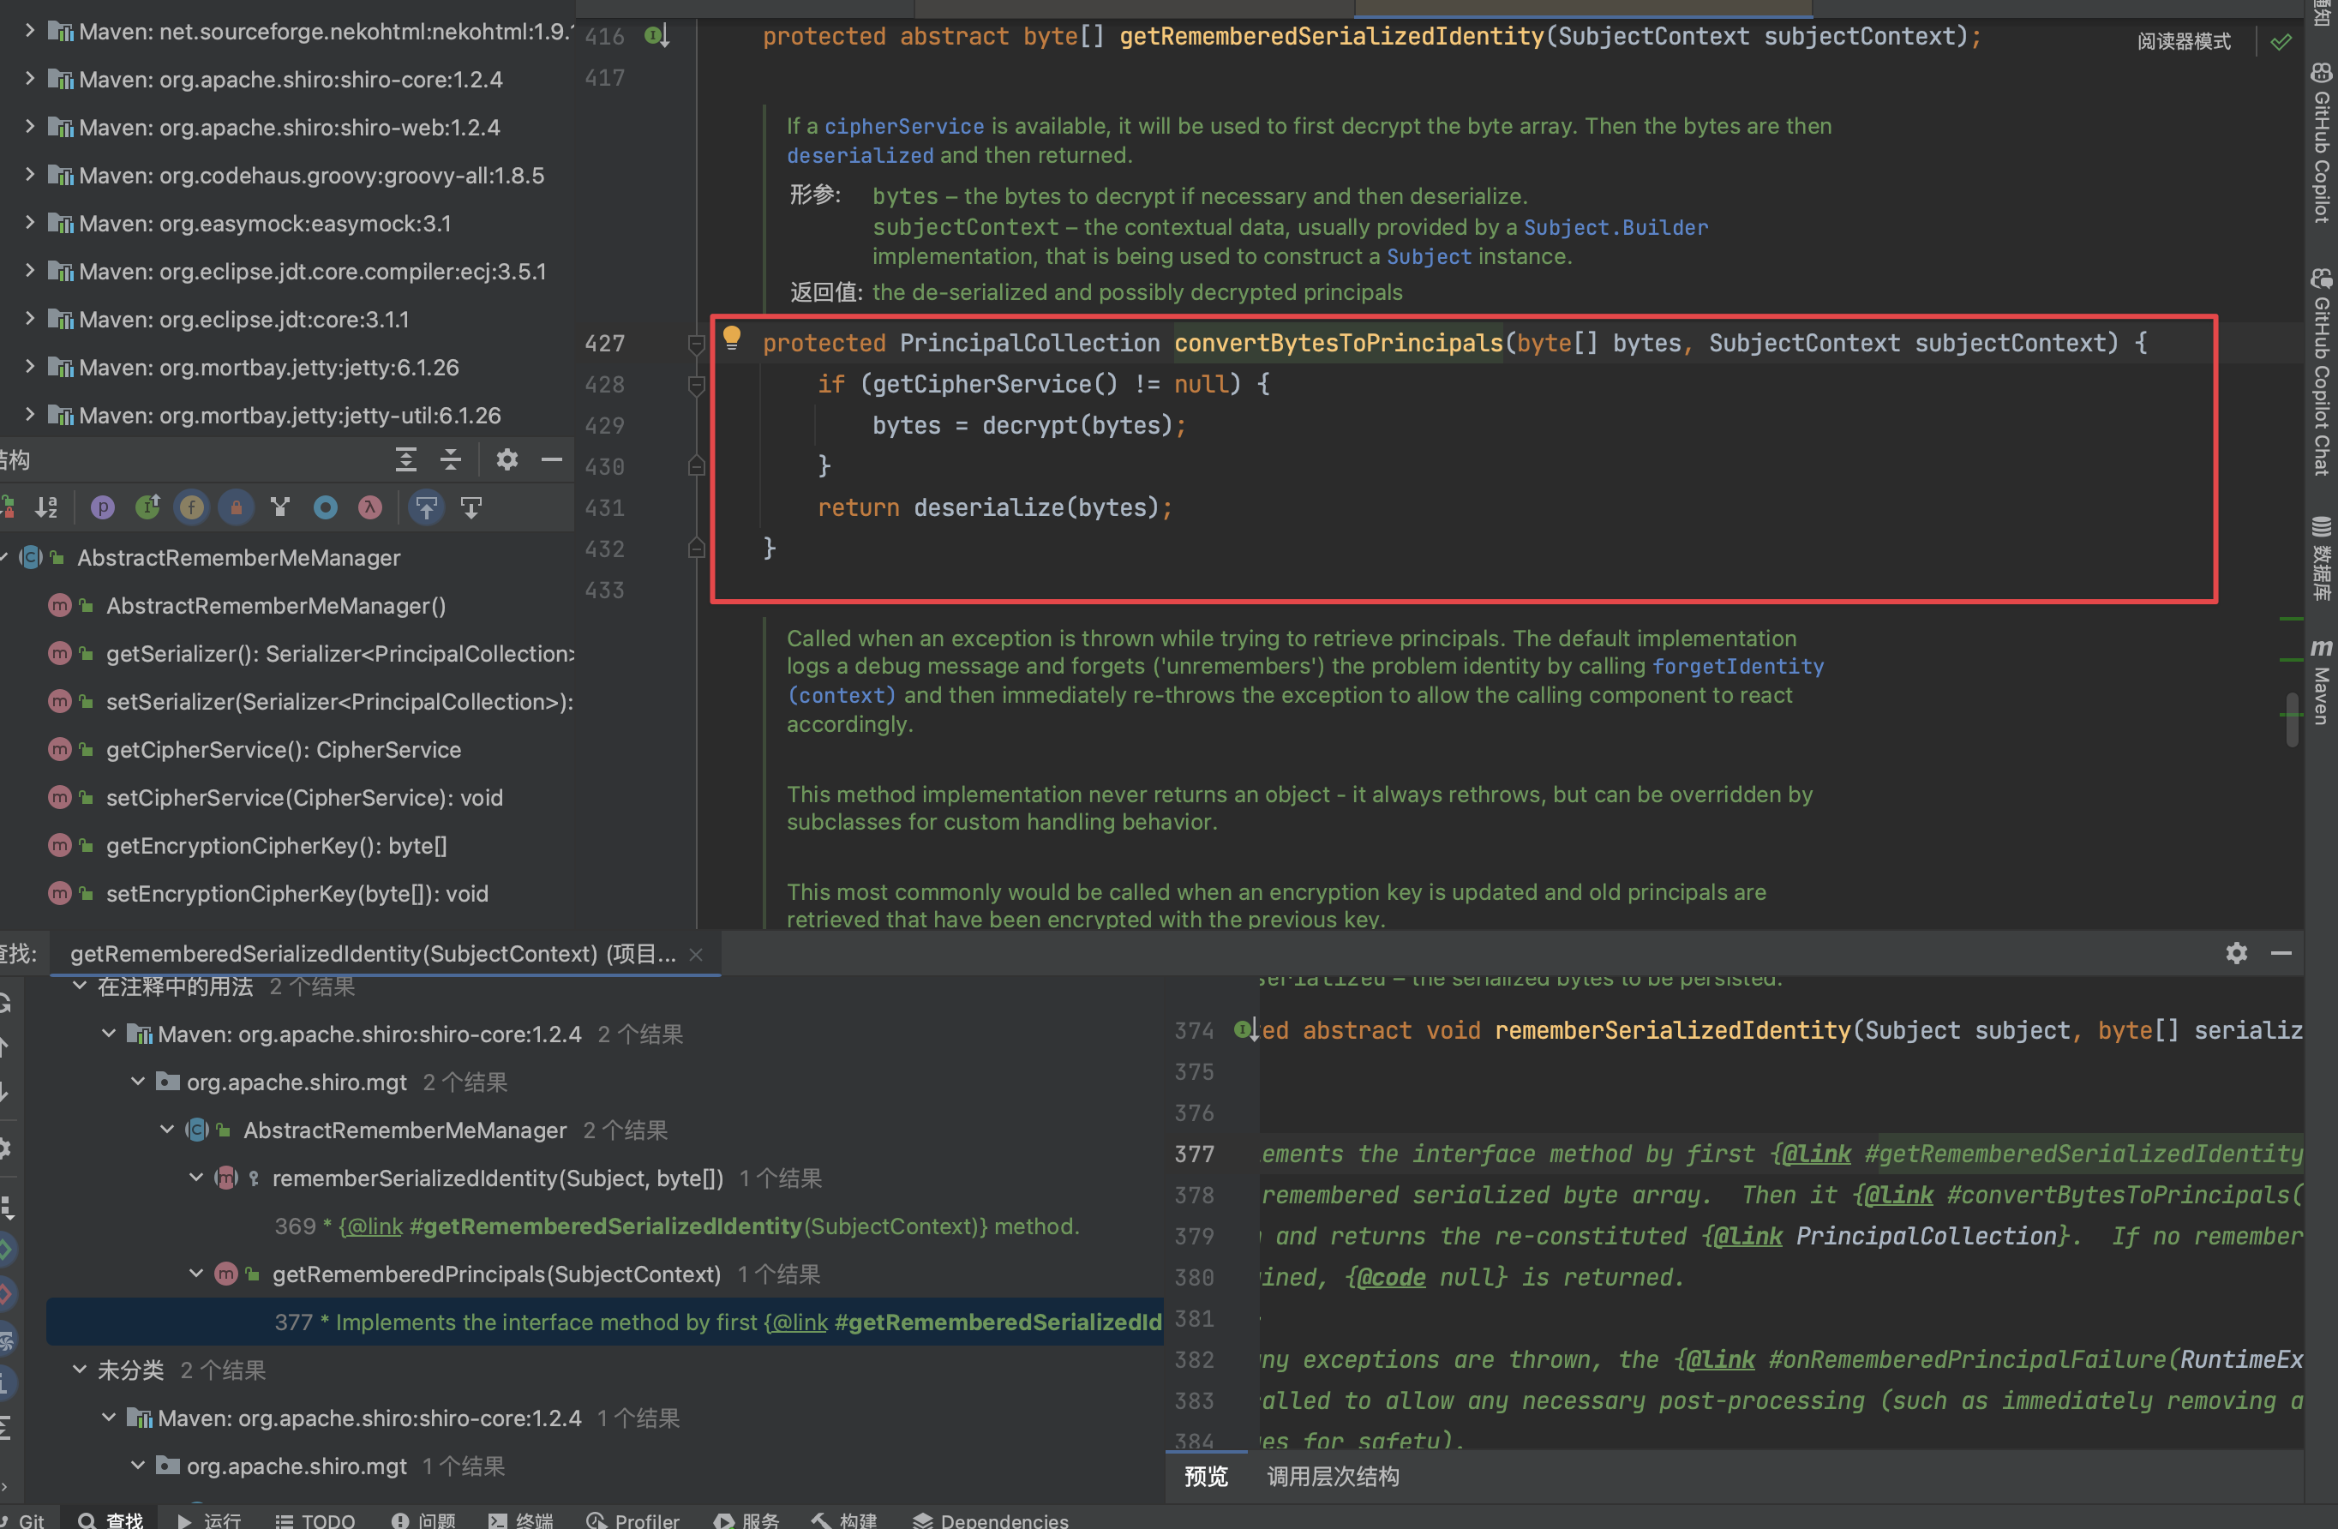This screenshot has width=2338, height=1529.
Task: Click the Navigate from Source arrow icon
Action: [x=471, y=508]
